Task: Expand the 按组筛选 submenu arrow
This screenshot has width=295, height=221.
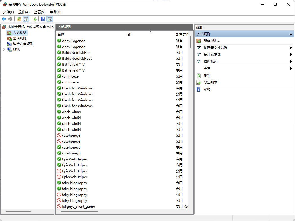Action: click(291, 61)
